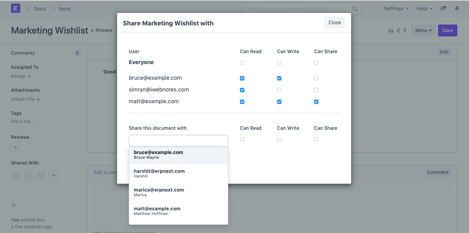Add a review with the plus icon
469x233 pixels.
[15, 147]
